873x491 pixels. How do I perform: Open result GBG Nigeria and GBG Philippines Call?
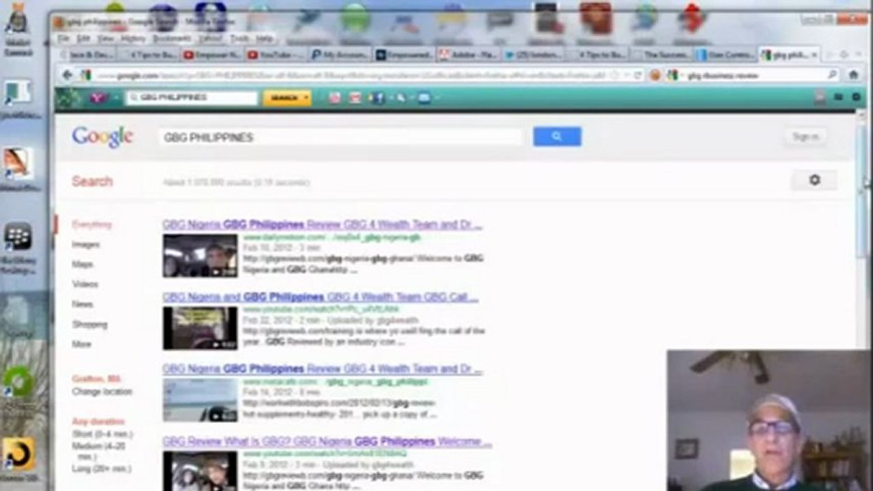pos(320,297)
